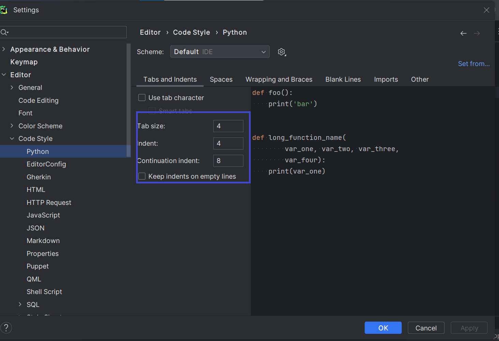Open the Scheme Default dropdown

click(x=220, y=52)
